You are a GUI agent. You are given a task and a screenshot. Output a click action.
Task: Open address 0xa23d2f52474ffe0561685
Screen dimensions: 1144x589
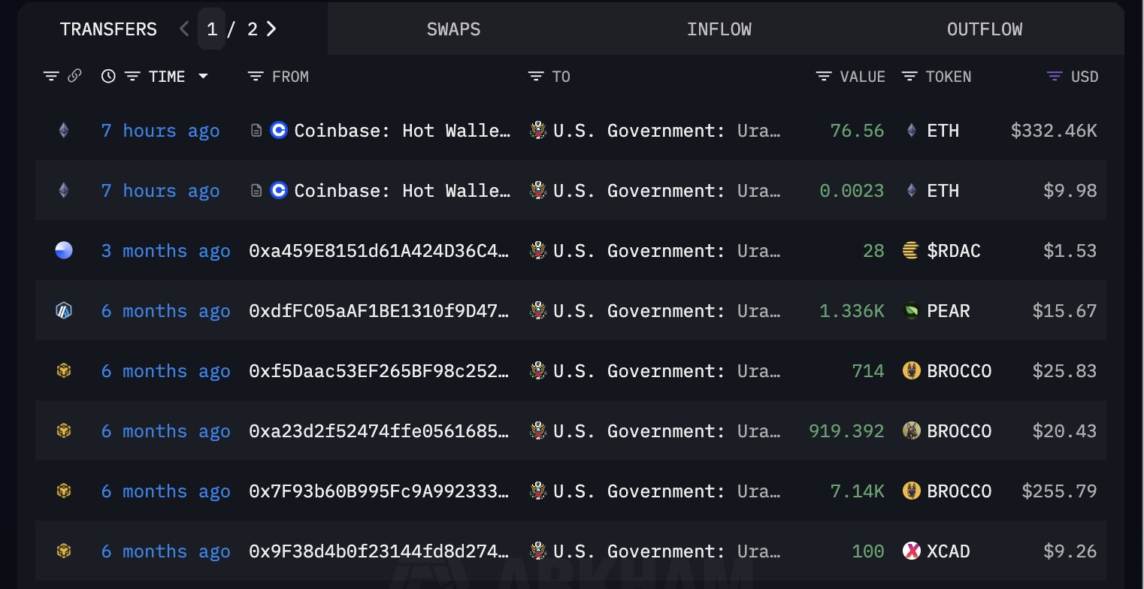(x=379, y=431)
